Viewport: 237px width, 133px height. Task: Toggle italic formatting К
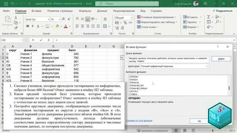point(33,26)
